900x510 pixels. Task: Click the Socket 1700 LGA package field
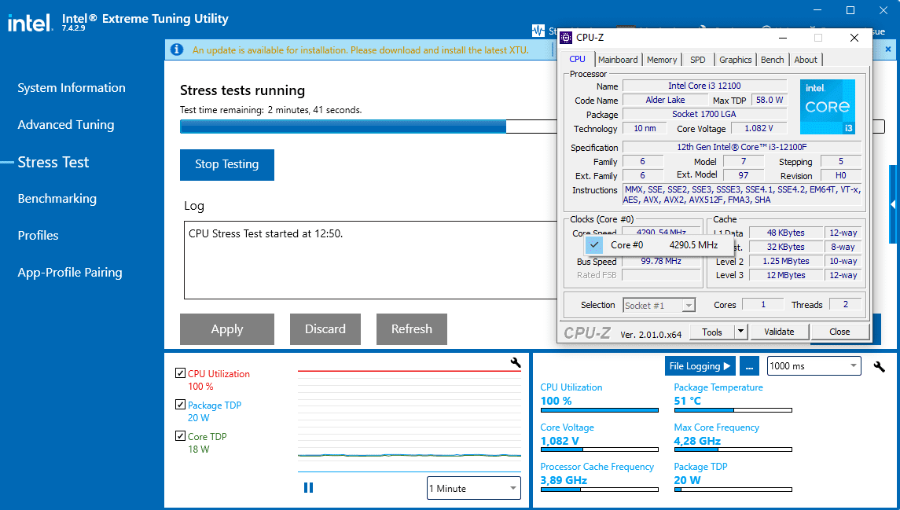pos(704,114)
